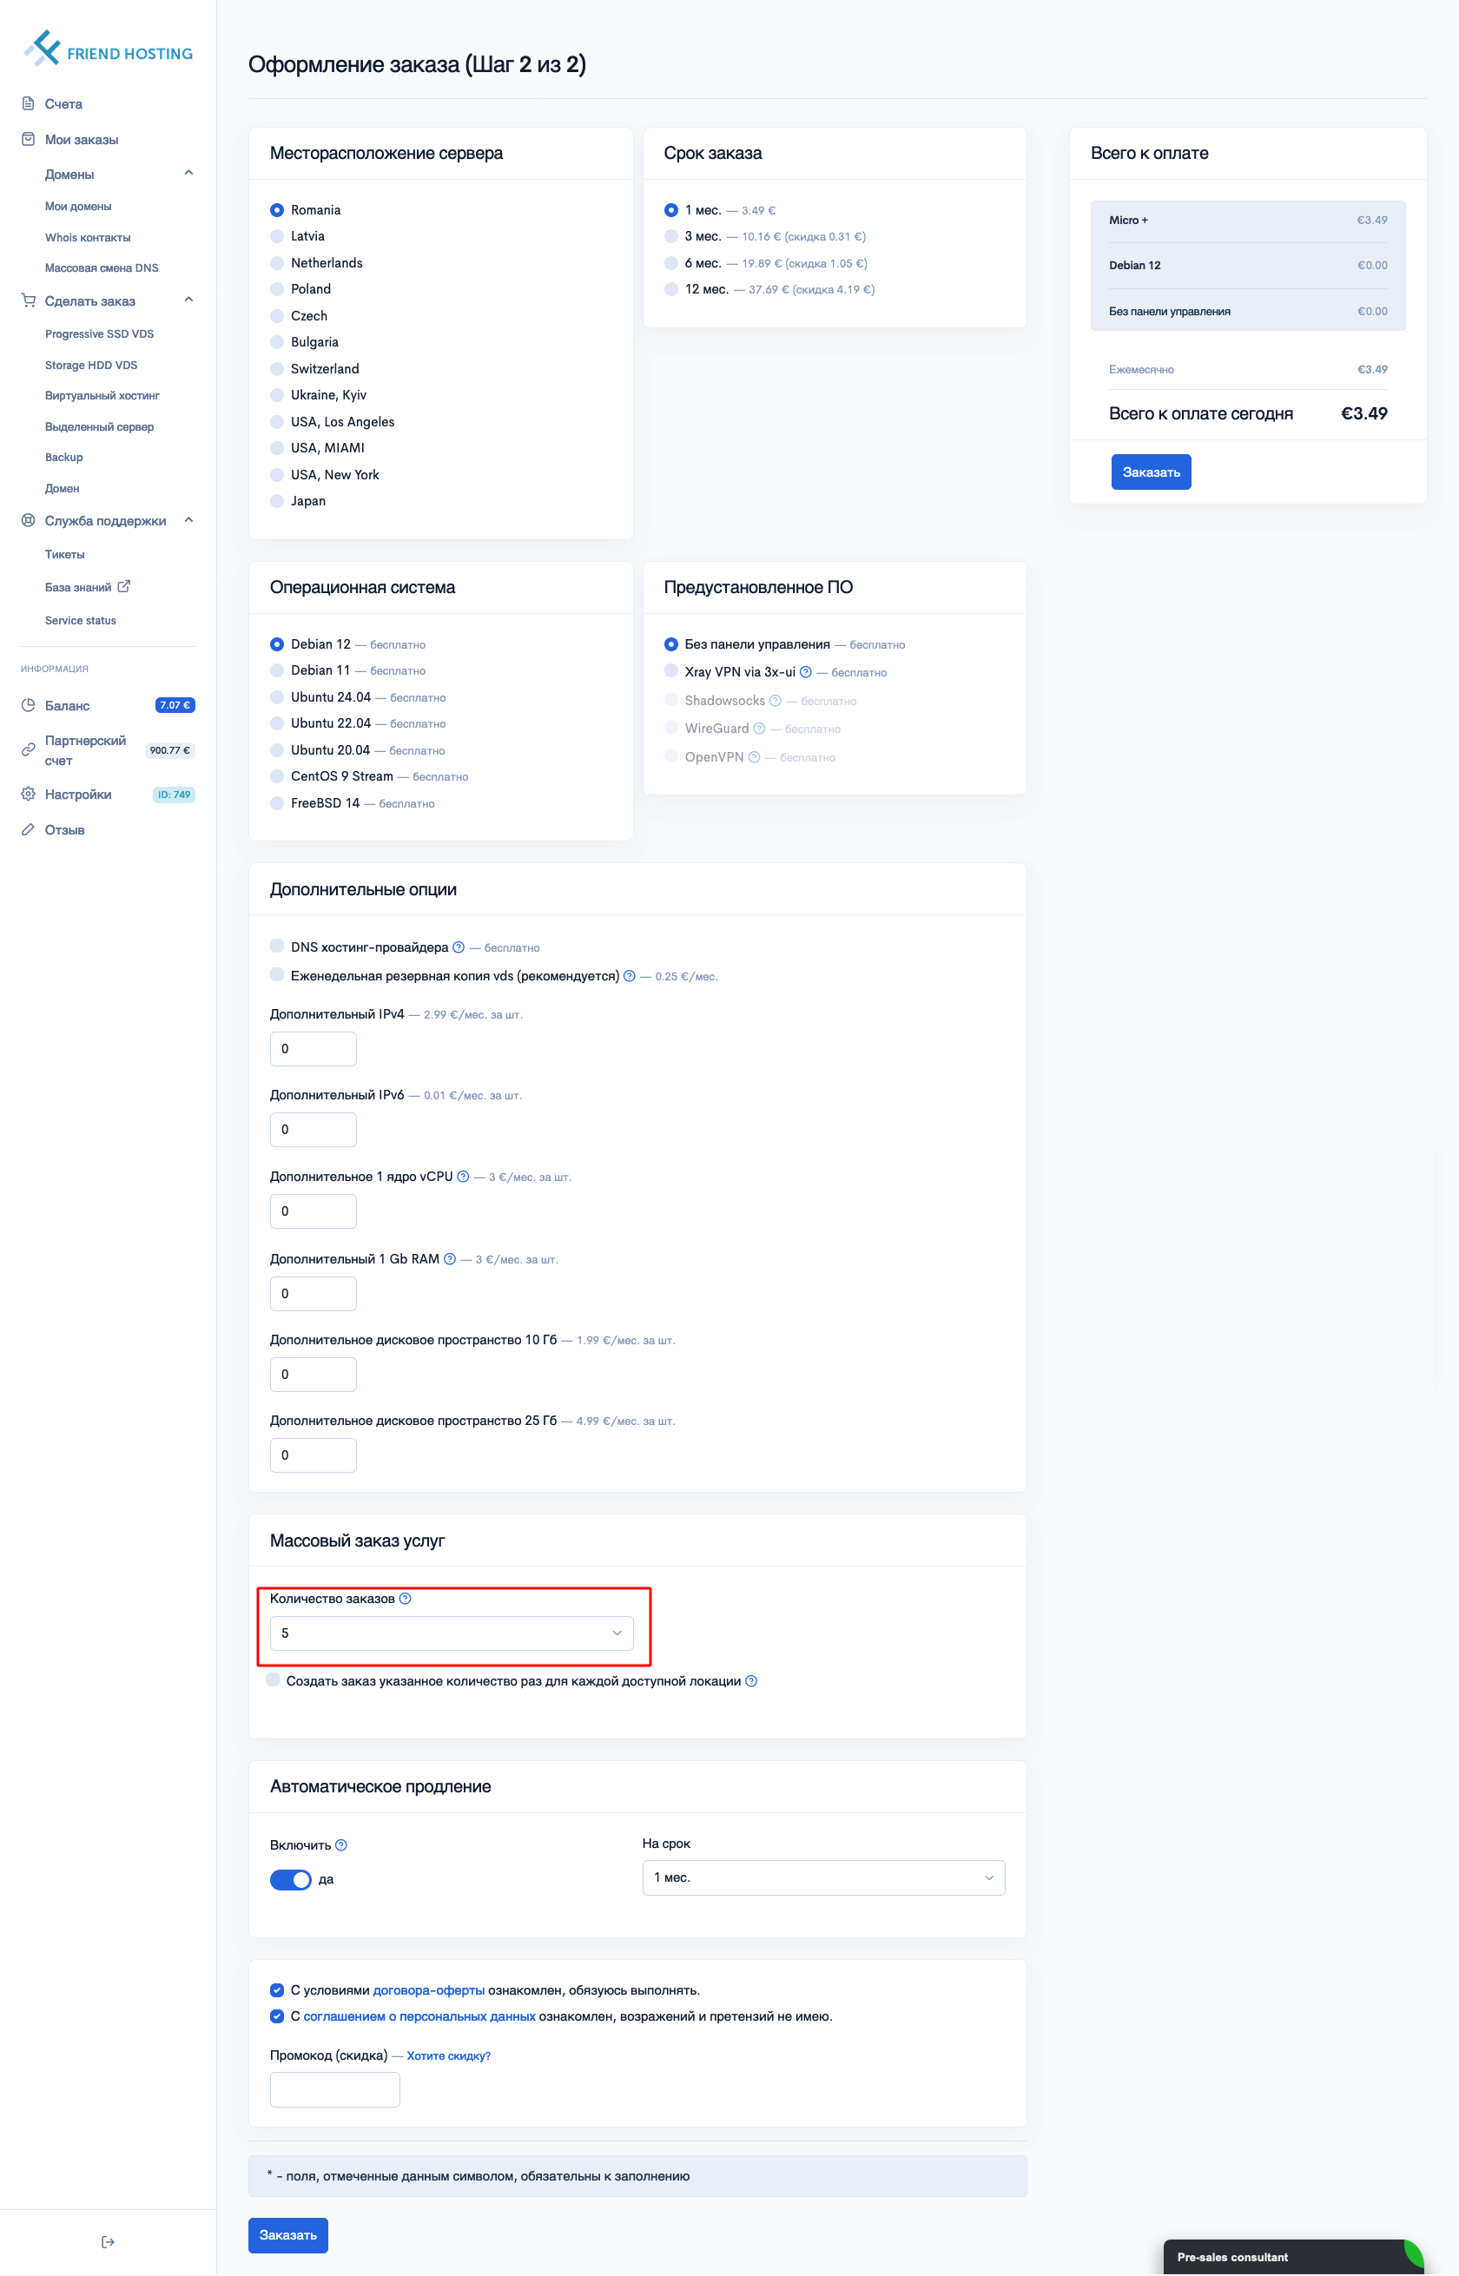Image resolution: width=1459 pixels, height=2276 pixels.
Task: Open Тикеты in sidebar
Action: click(64, 554)
